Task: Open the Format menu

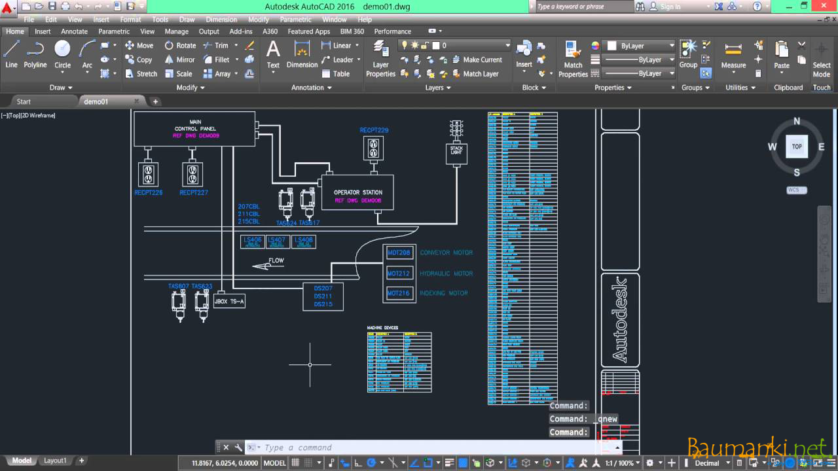Action: (130, 20)
